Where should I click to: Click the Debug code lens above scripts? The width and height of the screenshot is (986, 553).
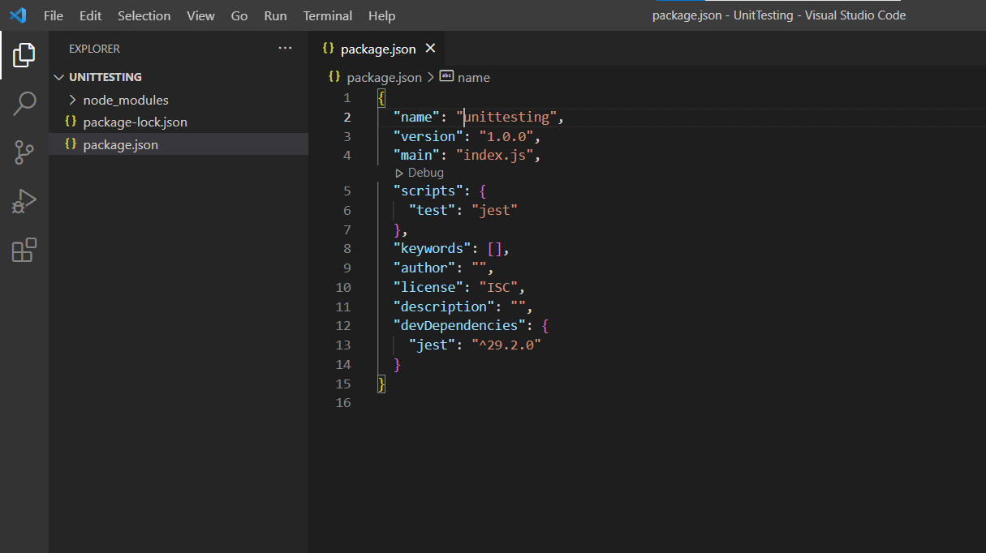click(x=420, y=172)
